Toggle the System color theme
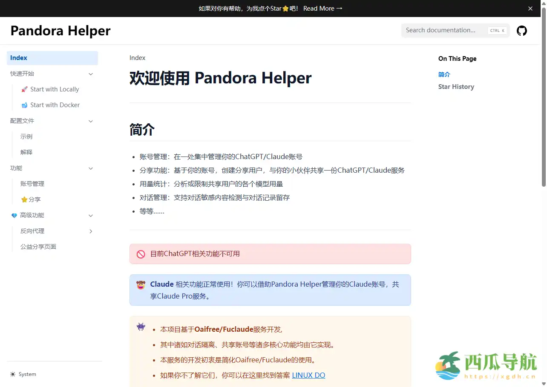547x387 pixels. point(23,374)
